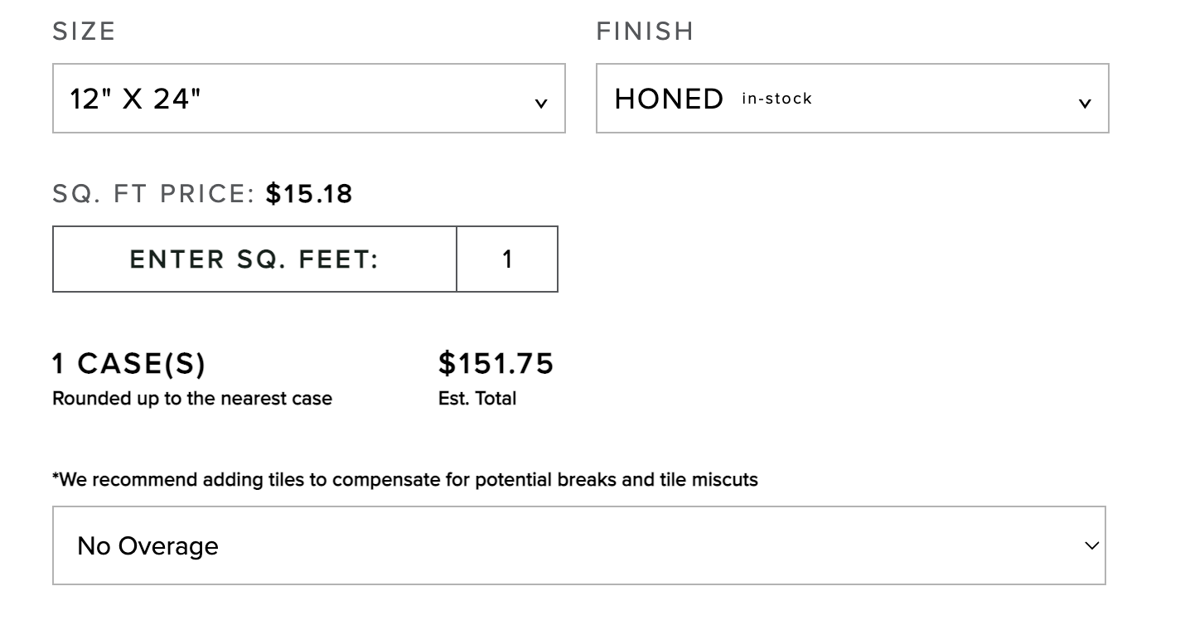Click the Est. Total label
The image size is (1185, 625).
click(x=477, y=399)
